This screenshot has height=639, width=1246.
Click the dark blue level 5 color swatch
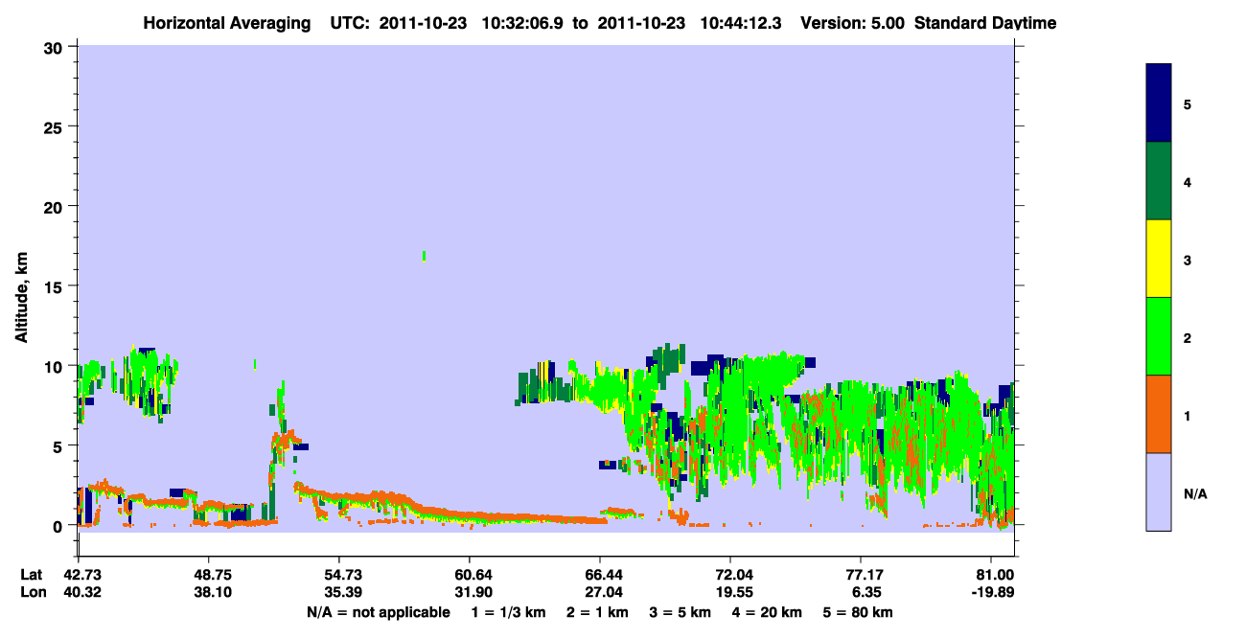(1159, 103)
